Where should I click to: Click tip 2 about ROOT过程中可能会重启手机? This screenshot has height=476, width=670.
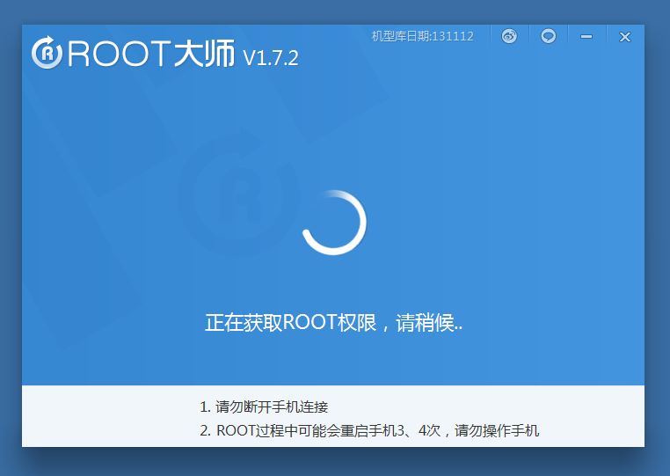[369, 430]
